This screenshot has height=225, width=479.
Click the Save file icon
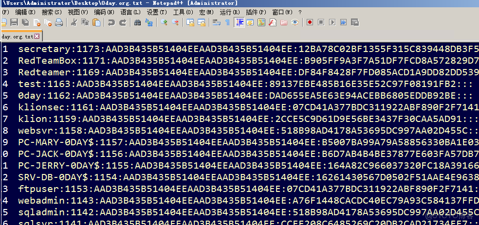pos(14,22)
